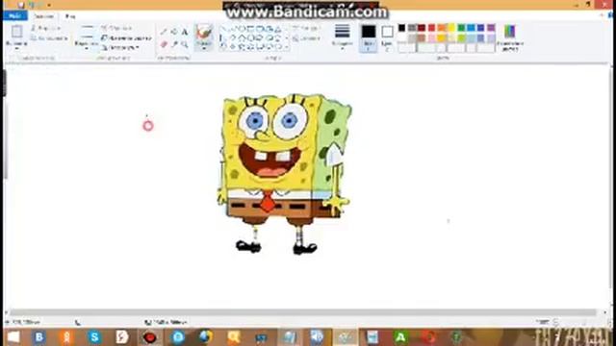Click the Resize command
This screenshot has height=346, width=616.
tap(126, 38)
